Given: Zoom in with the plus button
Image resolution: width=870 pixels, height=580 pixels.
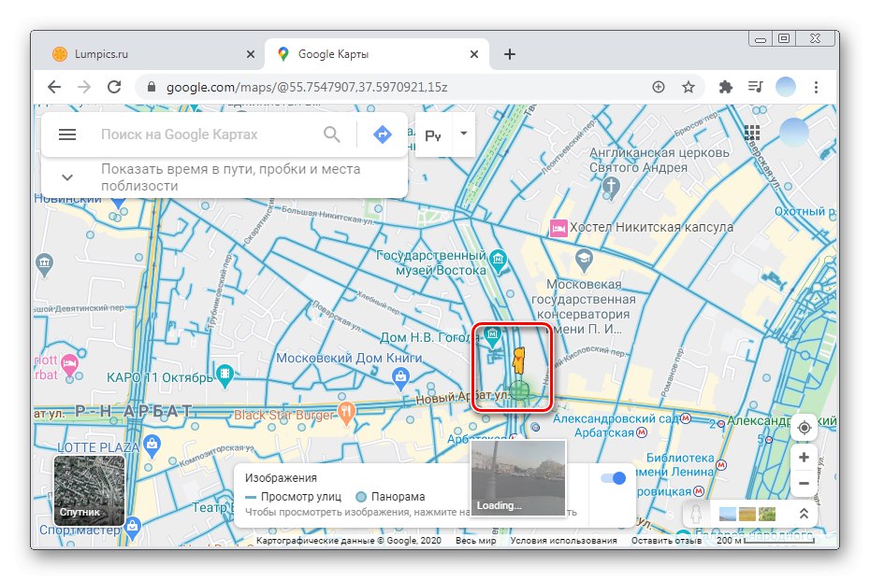Looking at the screenshot, I should point(804,458).
